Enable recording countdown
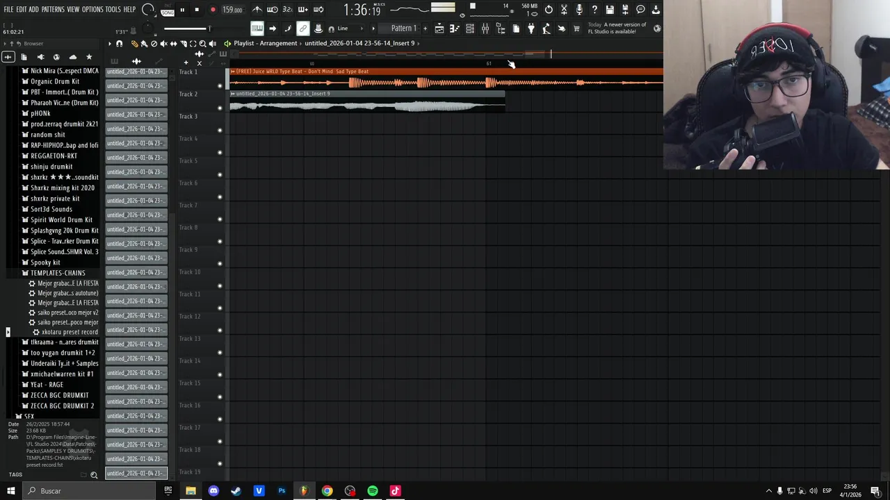Image resolution: width=890 pixels, height=500 pixels. point(288,10)
